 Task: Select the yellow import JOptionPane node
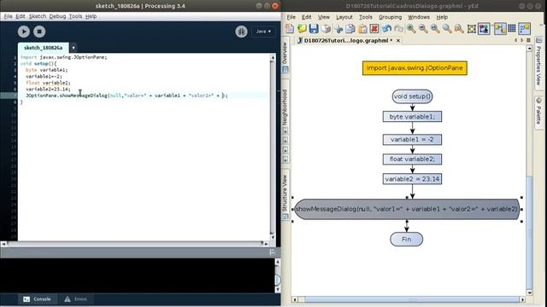click(x=415, y=68)
